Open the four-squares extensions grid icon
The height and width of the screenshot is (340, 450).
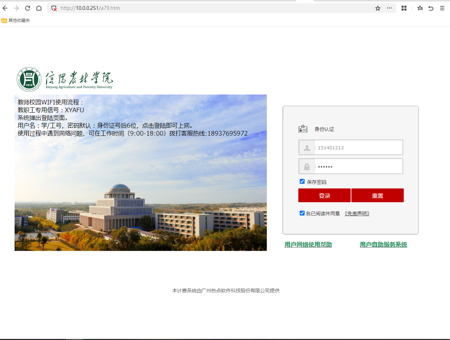click(404, 8)
